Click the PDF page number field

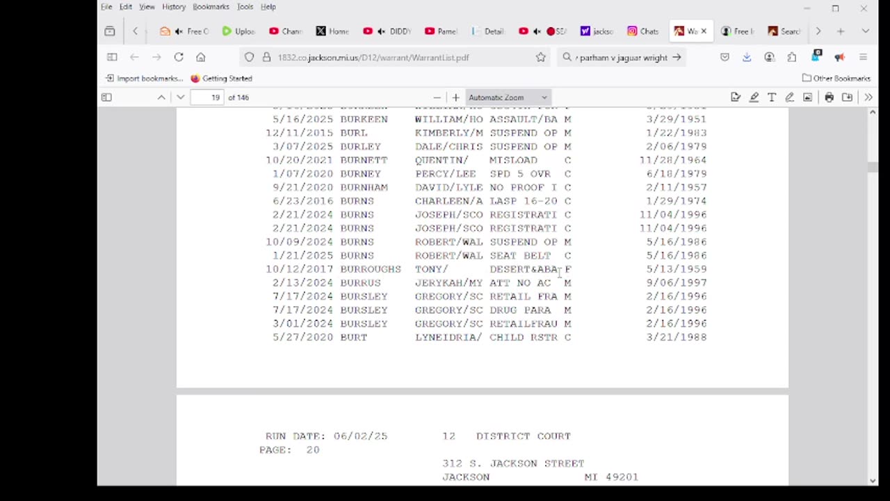[208, 97]
